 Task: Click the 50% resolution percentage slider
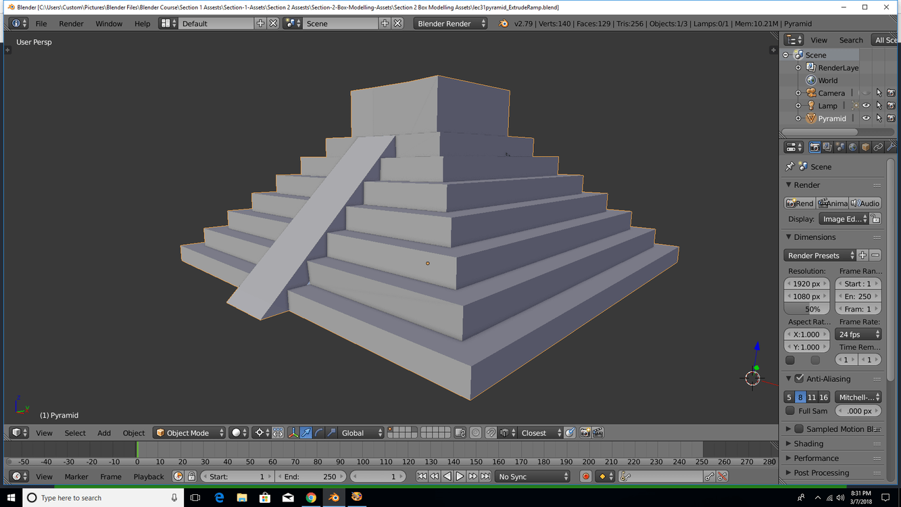point(807,309)
